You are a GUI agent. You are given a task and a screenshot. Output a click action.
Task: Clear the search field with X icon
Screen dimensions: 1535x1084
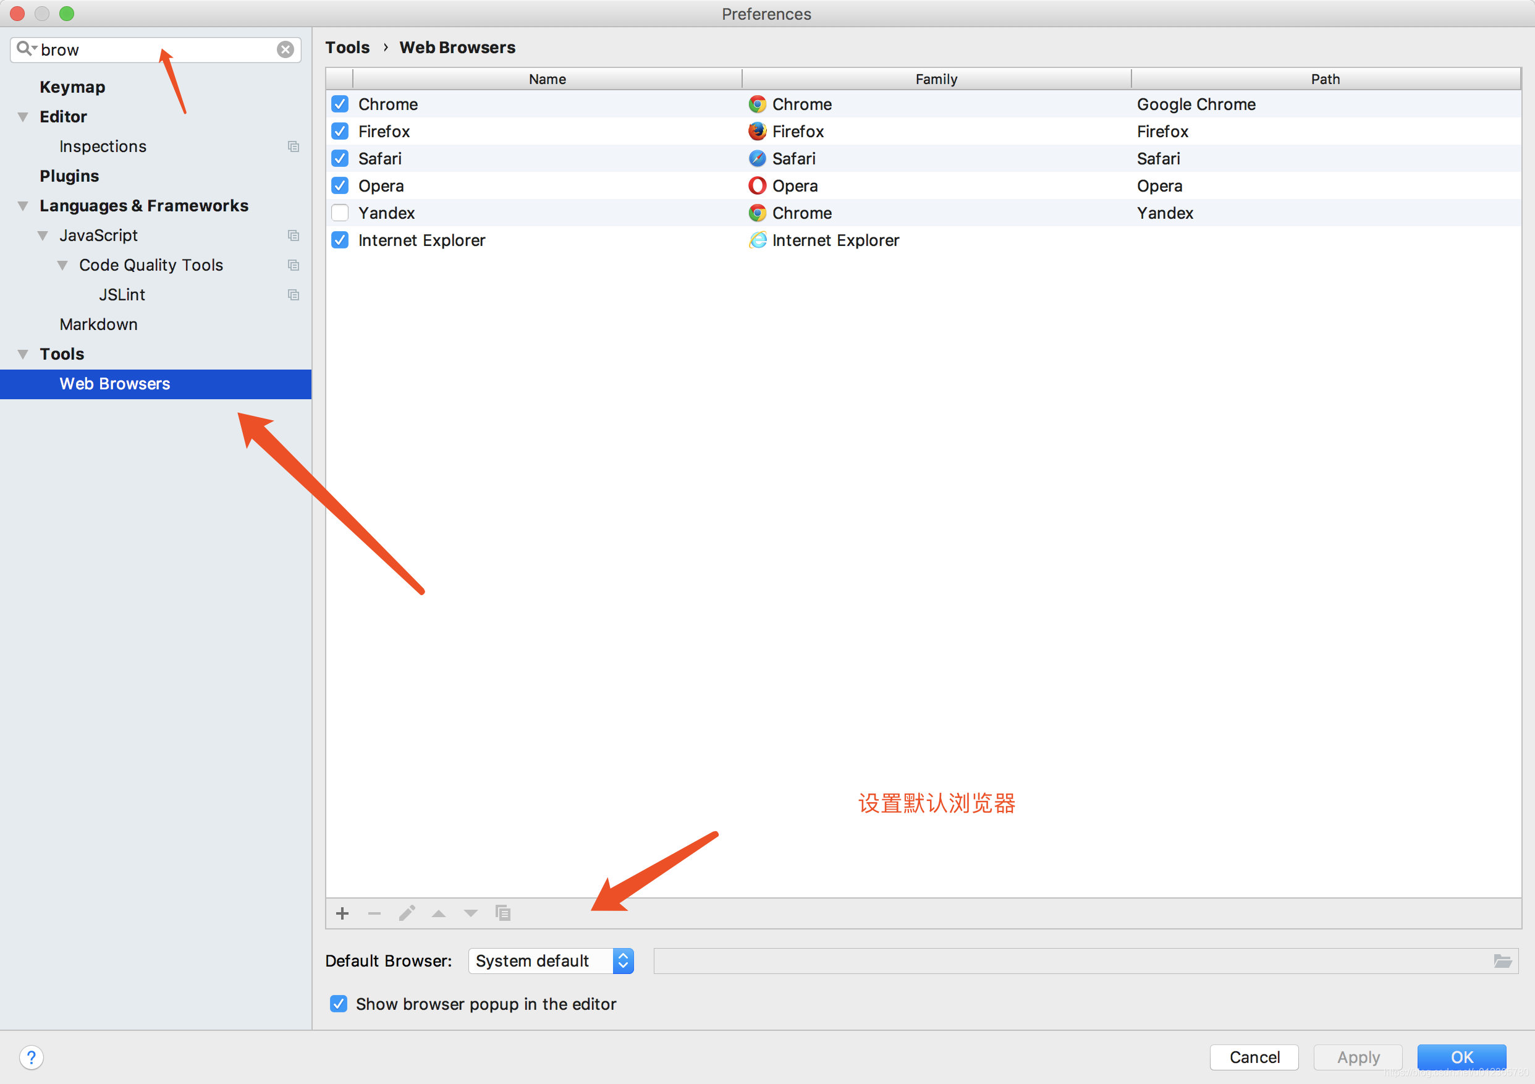coord(285,49)
